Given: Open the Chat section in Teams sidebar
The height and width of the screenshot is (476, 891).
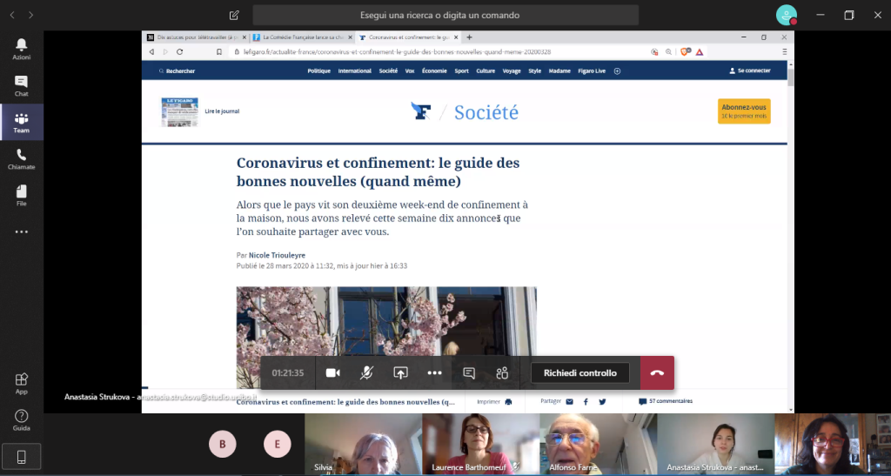Looking at the screenshot, I should click(x=22, y=86).
